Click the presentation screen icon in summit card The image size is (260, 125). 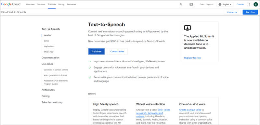pos(188,28)
